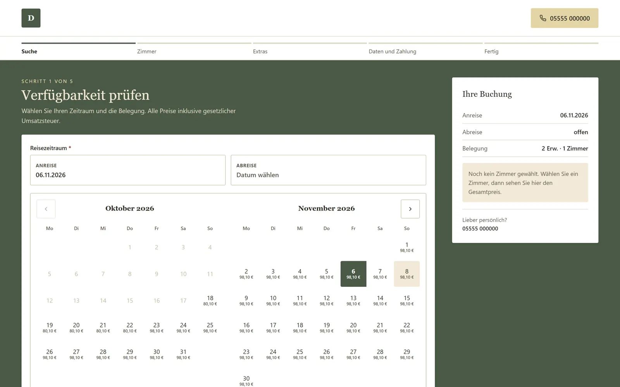Go to next month with right chevron
Image resolution: width=620 pixels, height=387 pixels.
(x=410, y=209)
